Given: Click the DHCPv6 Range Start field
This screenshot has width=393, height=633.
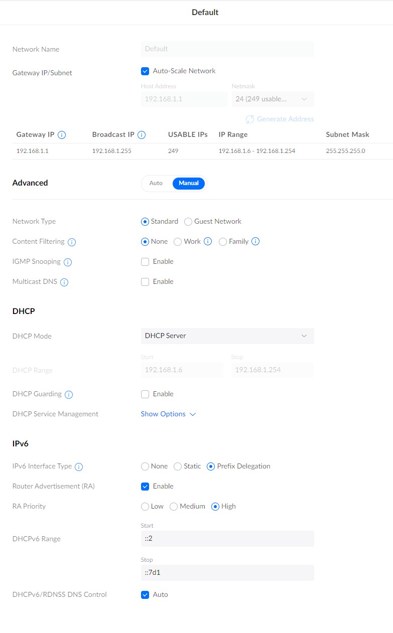Looking at the screenshot, I should (x=227, y=539).
